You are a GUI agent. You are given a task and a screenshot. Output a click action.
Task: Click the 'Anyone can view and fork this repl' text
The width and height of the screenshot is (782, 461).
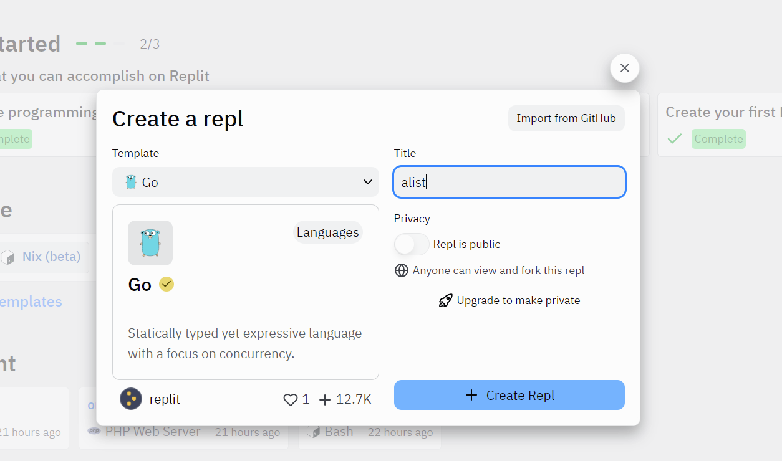[498, 270]
